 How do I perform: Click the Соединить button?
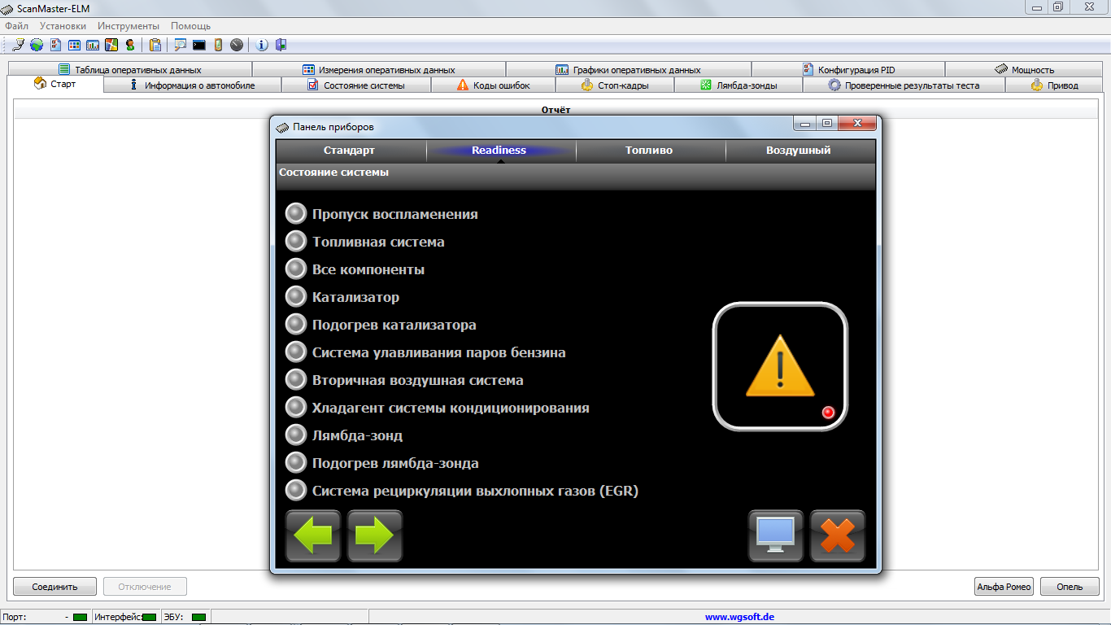(x=54, y=586)
